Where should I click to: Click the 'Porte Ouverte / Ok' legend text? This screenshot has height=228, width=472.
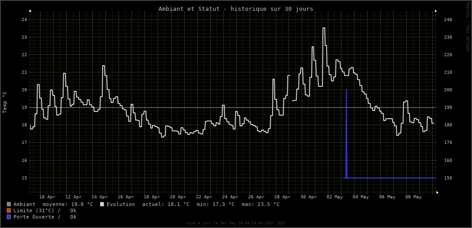coord(45,217)
